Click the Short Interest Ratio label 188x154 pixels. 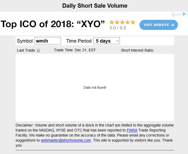(137, 50)
